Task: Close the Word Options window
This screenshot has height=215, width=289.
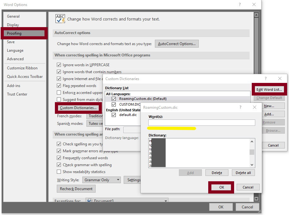Action: click(254, 4)
